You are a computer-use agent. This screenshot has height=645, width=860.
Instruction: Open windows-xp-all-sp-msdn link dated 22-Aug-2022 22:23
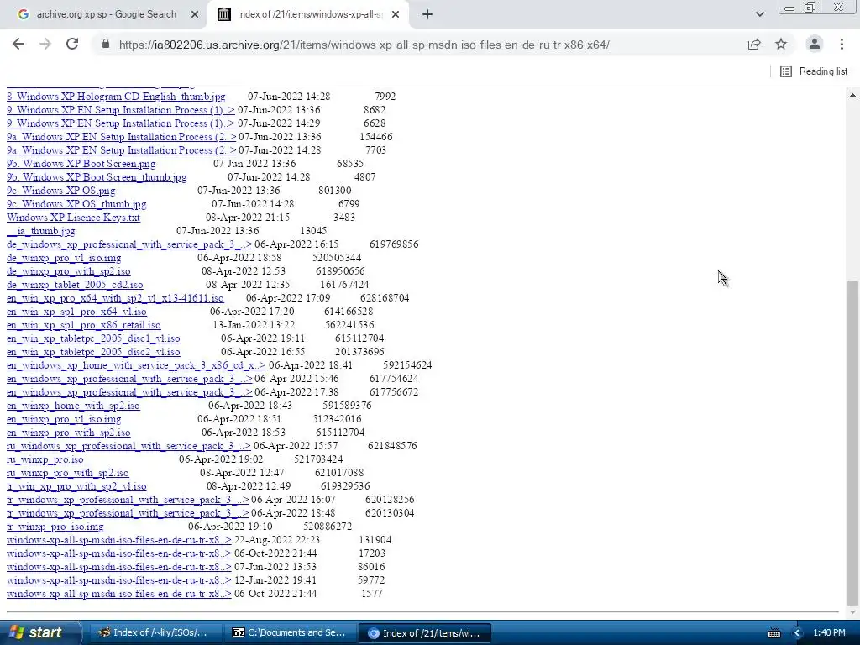click(x=119, y=540)
